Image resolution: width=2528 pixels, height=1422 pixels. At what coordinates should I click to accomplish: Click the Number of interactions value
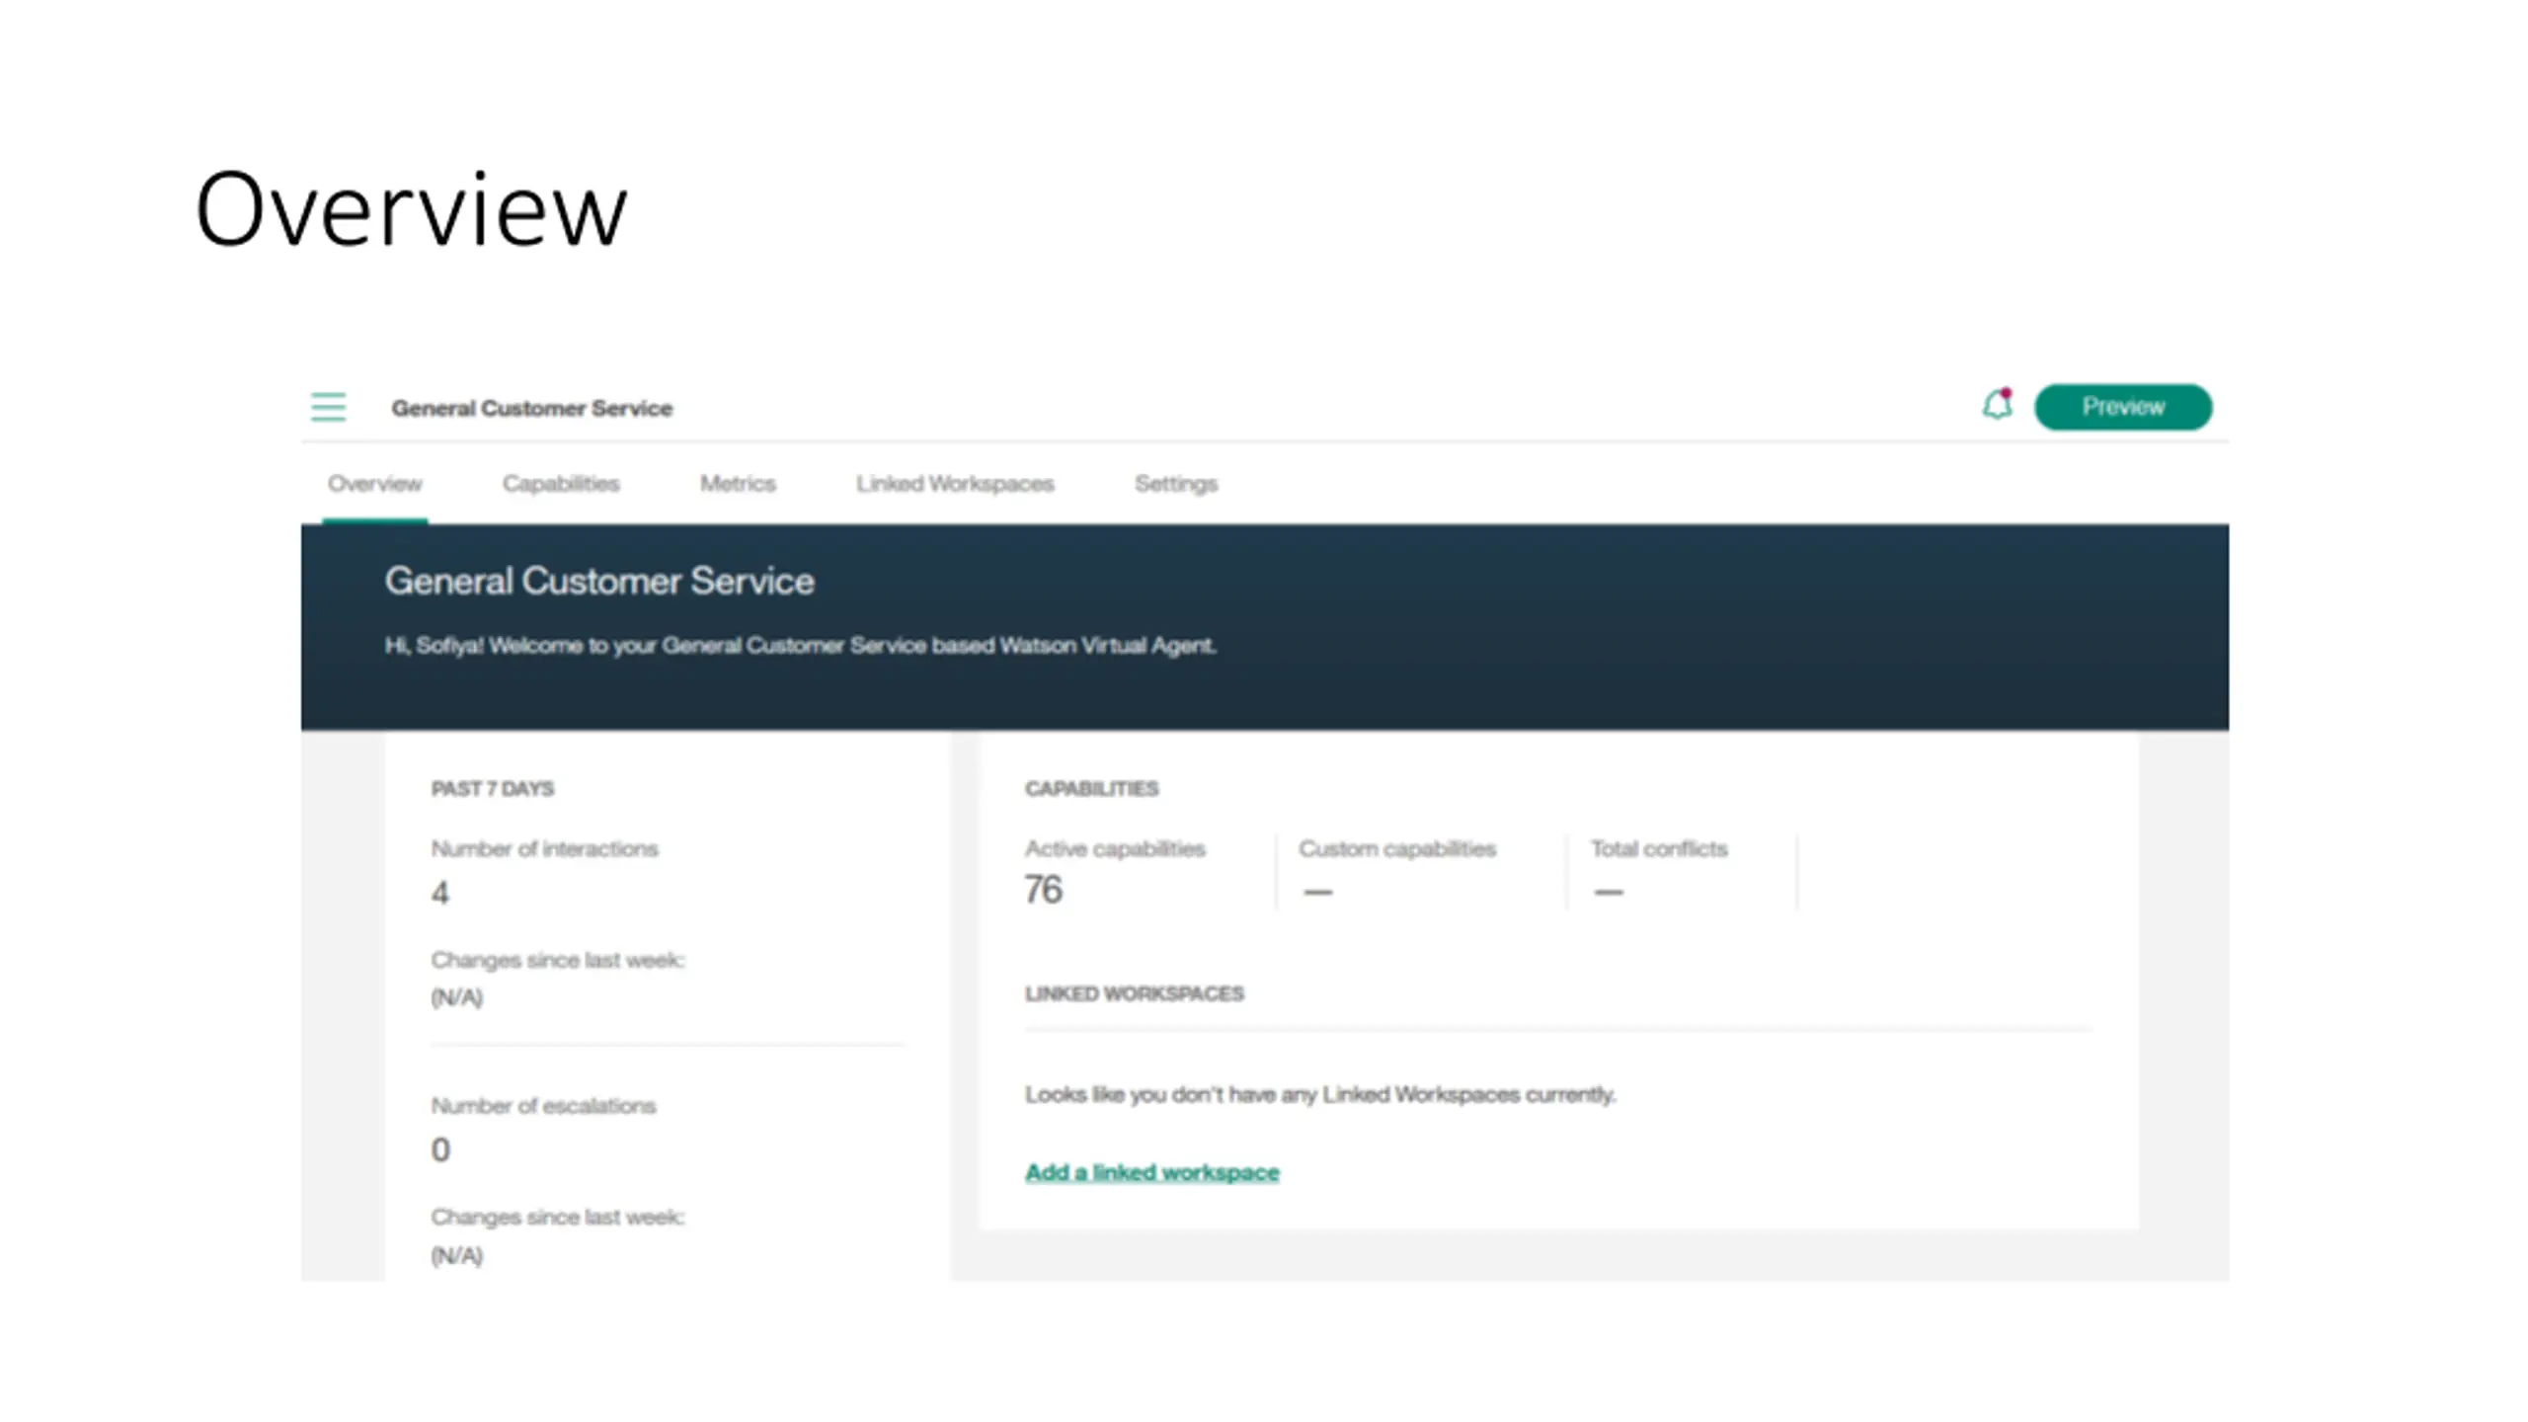click(x=440, y=893)
